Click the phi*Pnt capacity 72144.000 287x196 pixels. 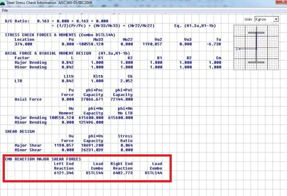(x=121, y=99)
